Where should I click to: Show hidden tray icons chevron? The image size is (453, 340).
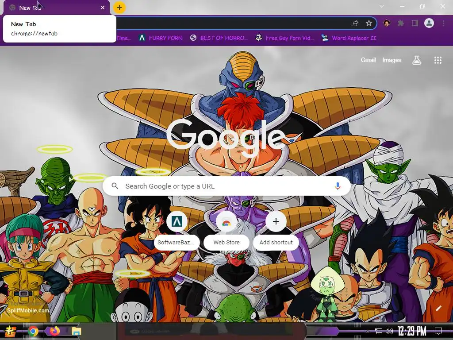pyautogui.click(x=368, y=332)
